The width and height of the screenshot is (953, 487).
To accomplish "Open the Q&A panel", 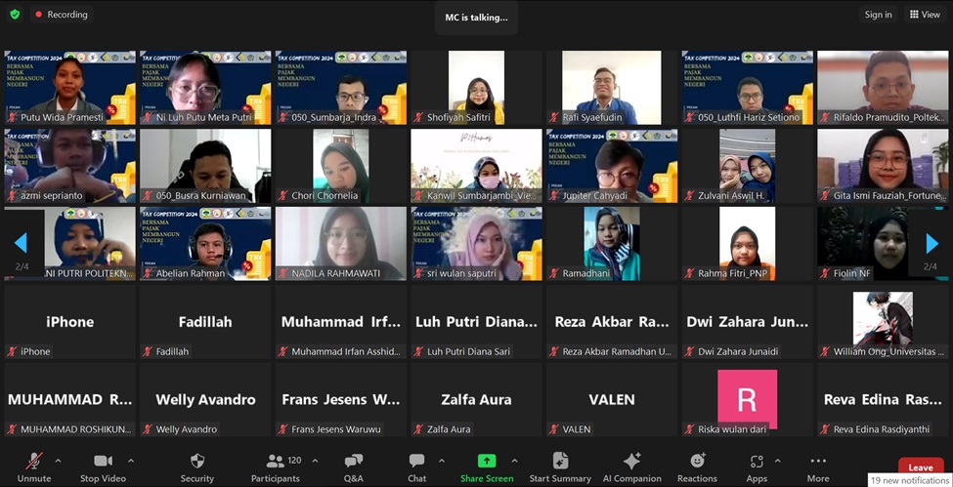I will click(x=353, y=462).
